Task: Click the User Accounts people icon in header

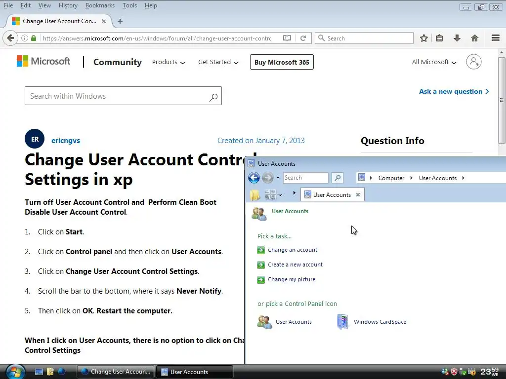Action: pos(259,214)
